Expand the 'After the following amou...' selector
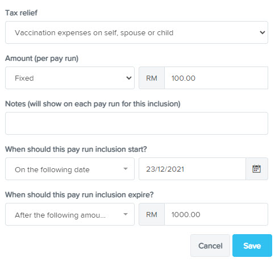 click(70, 214)
